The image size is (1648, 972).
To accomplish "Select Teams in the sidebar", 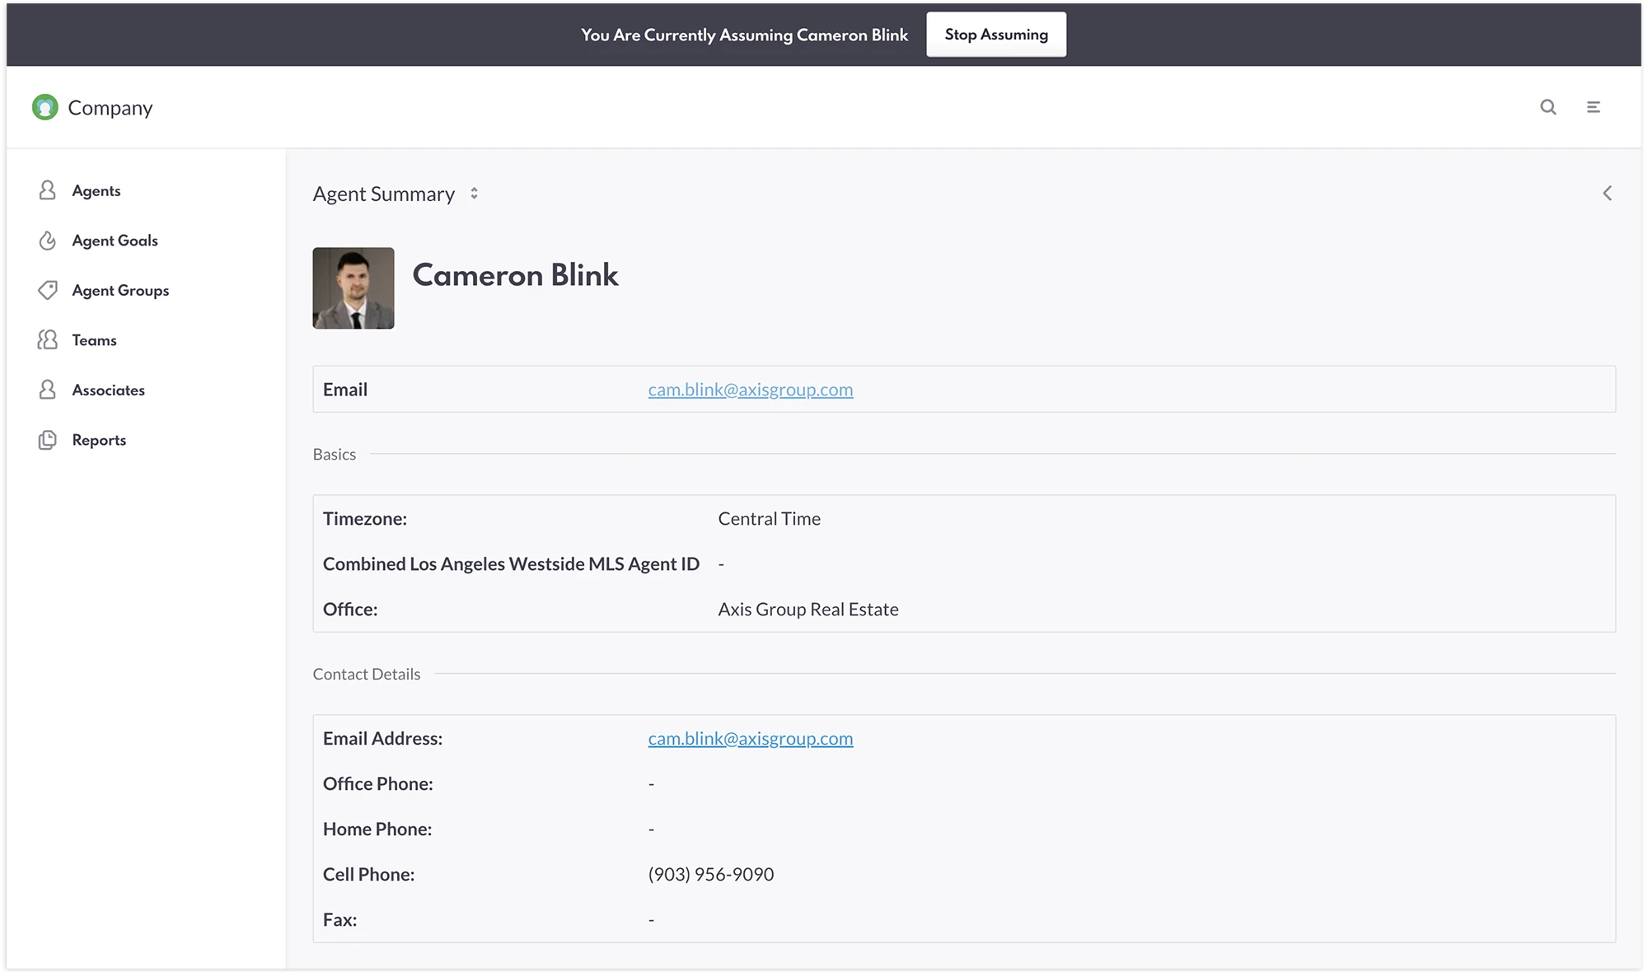I will click(x=94, y=340).
